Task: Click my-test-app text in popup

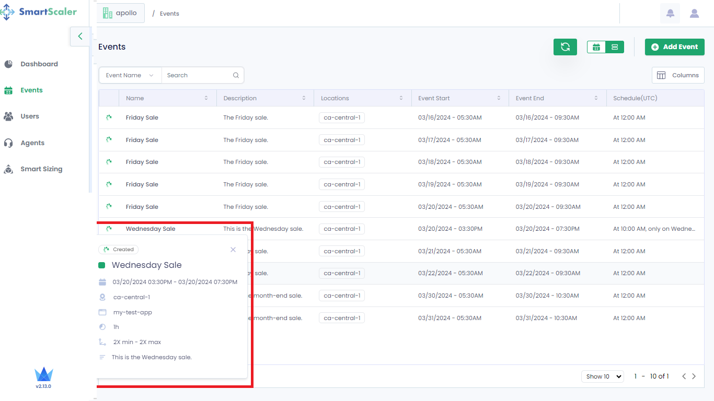Action: click(x=133, y=312)
